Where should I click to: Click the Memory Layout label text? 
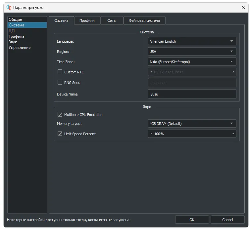[x=69, y=124]
